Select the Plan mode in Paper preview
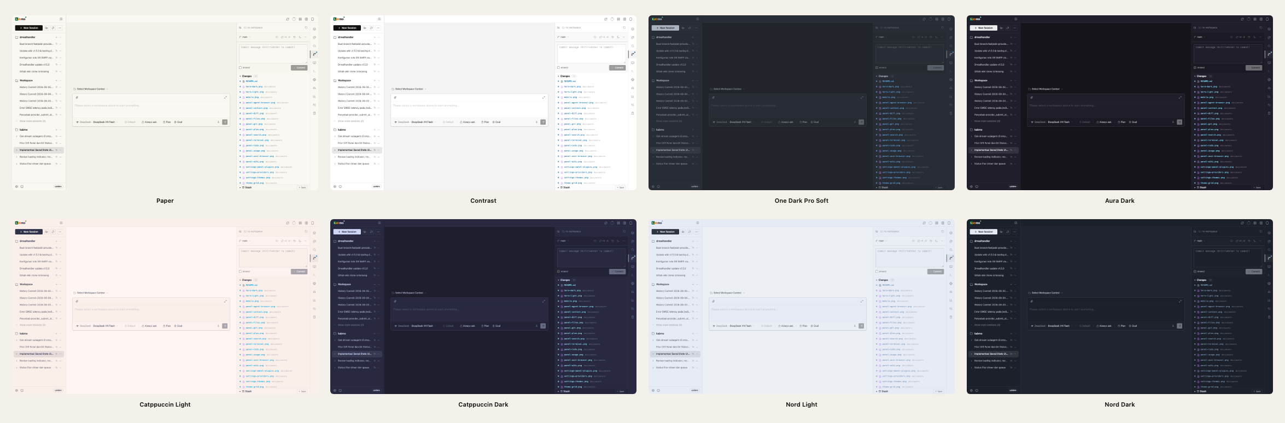 pos(167,122)
